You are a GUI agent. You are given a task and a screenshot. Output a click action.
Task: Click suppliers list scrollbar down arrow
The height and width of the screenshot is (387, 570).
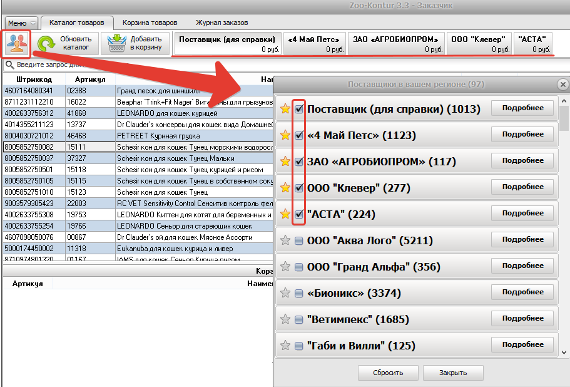564,352
